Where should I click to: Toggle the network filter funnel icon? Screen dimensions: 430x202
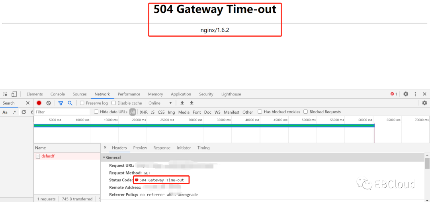point(61,103)
